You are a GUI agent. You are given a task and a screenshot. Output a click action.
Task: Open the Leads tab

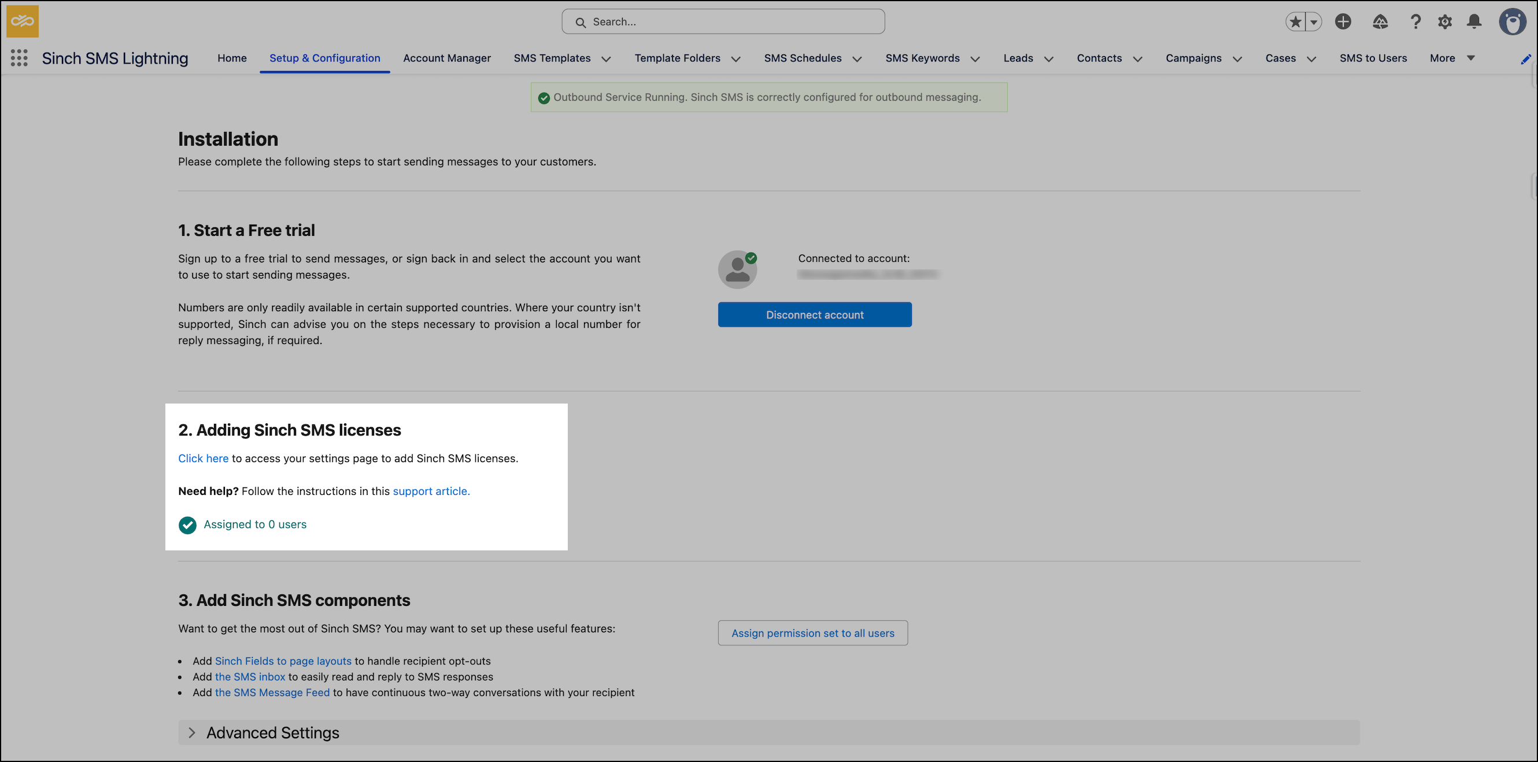[1018, 58]
